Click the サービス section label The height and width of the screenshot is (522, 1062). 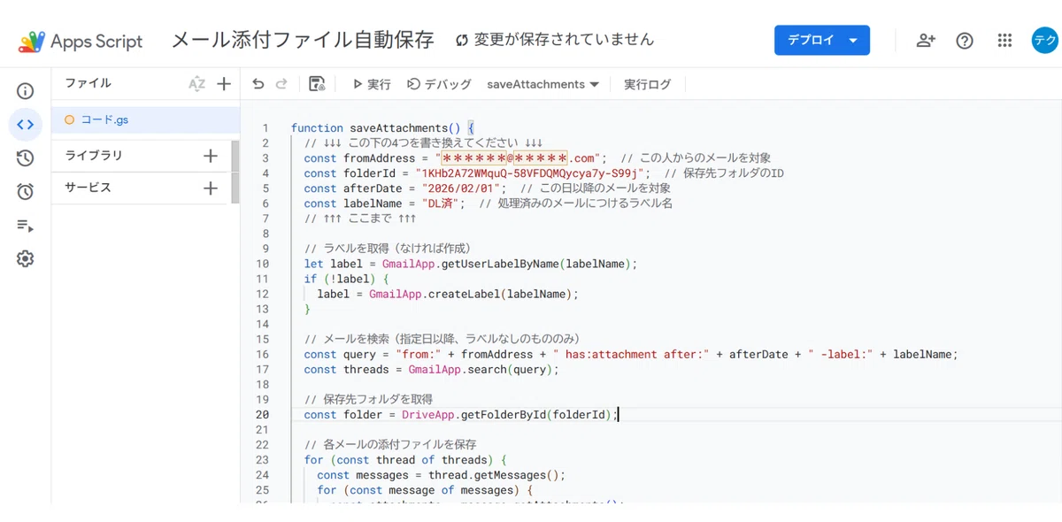pyautogui.click(x=88, y=188)
